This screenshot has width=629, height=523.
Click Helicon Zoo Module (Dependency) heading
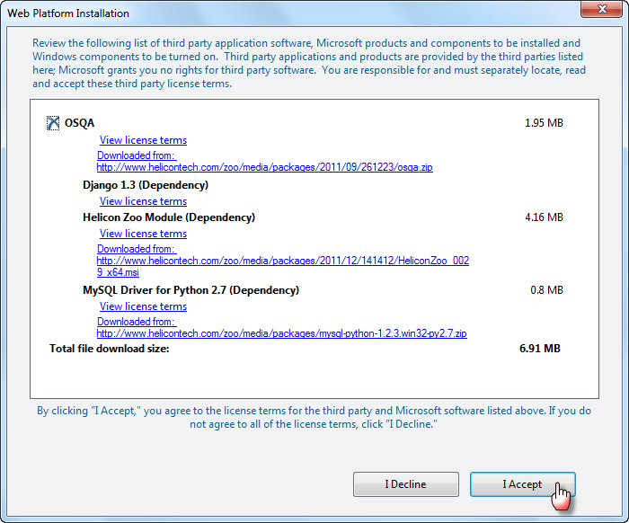(169, 217)
